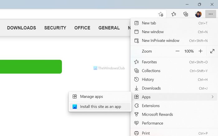Open the Downloads menu entry

151,88
